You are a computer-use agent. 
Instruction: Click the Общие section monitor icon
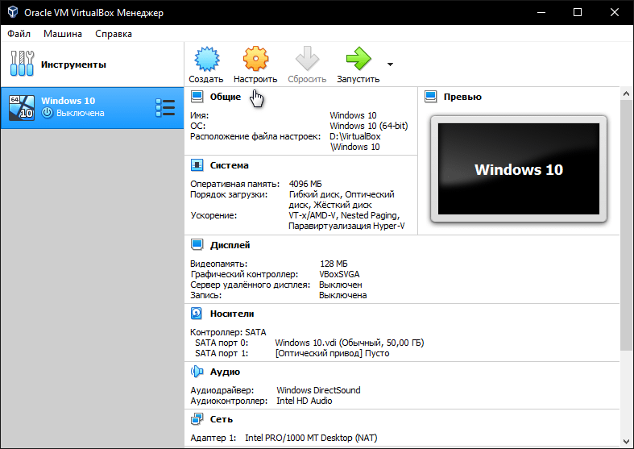[x=197, y=97]
